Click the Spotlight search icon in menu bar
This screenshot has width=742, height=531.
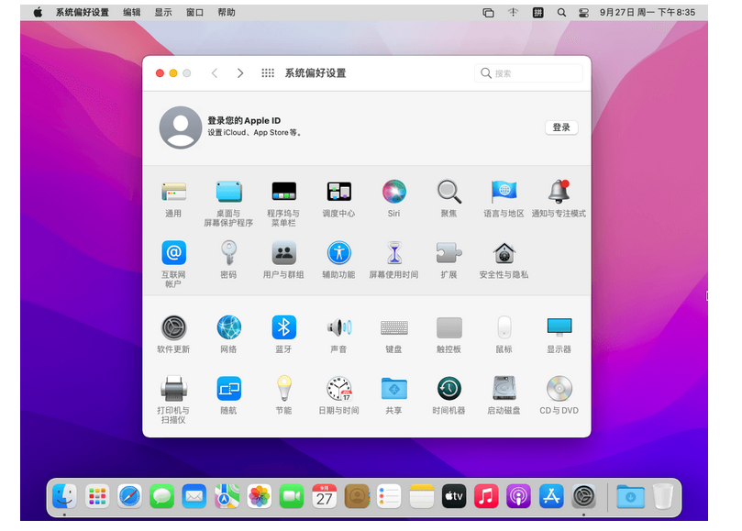click(x=561, y=13)
